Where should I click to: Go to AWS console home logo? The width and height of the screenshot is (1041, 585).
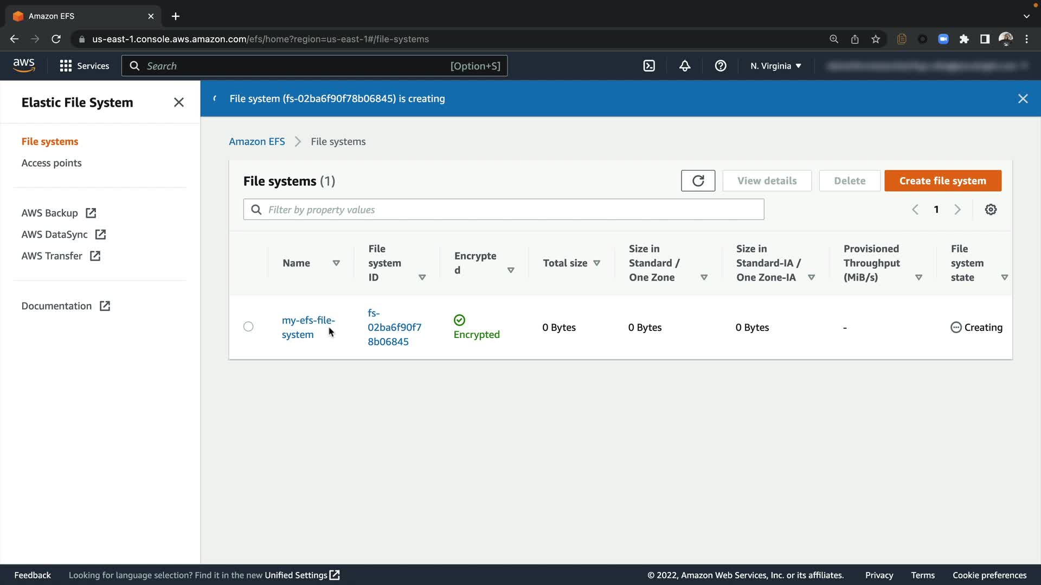click(24, 66)
